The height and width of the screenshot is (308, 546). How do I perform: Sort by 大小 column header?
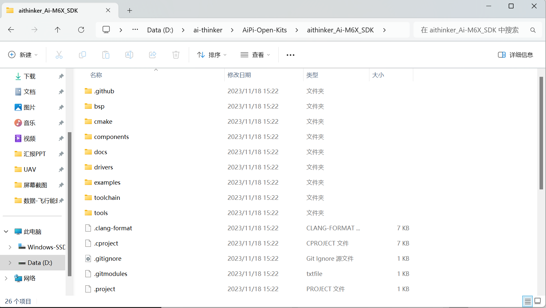click(378, 75)
